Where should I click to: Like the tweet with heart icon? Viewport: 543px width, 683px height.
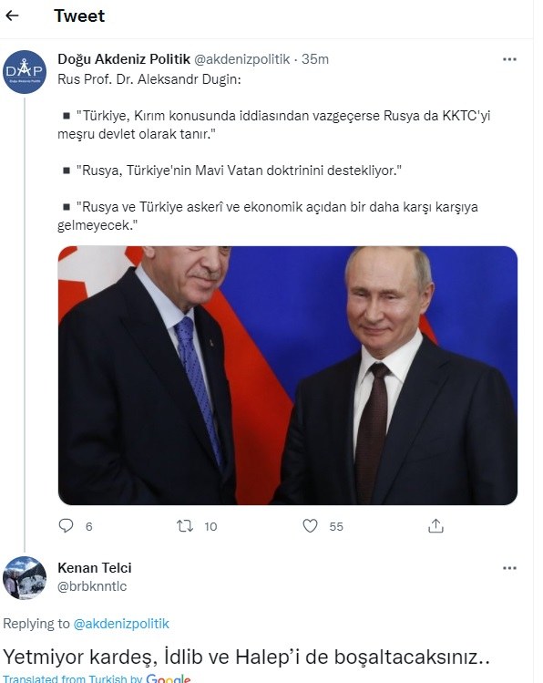click(x=311, y=526)
